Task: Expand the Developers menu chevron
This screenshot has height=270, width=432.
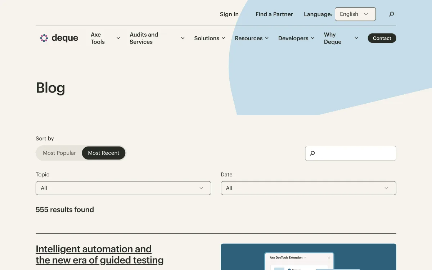Action: click(312, 38)
